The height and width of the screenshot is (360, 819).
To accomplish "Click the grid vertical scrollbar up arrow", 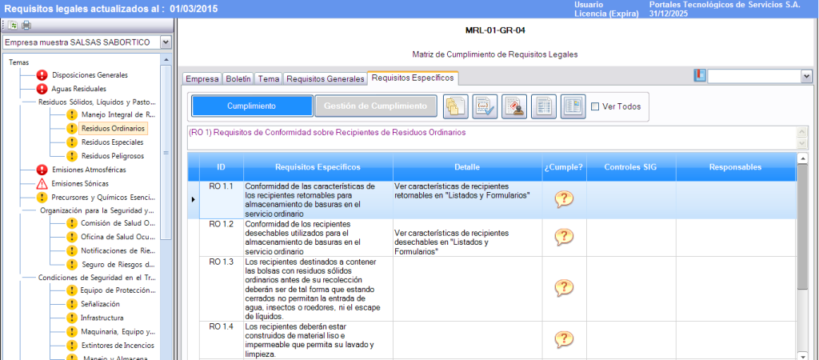I will click(801, 158).
